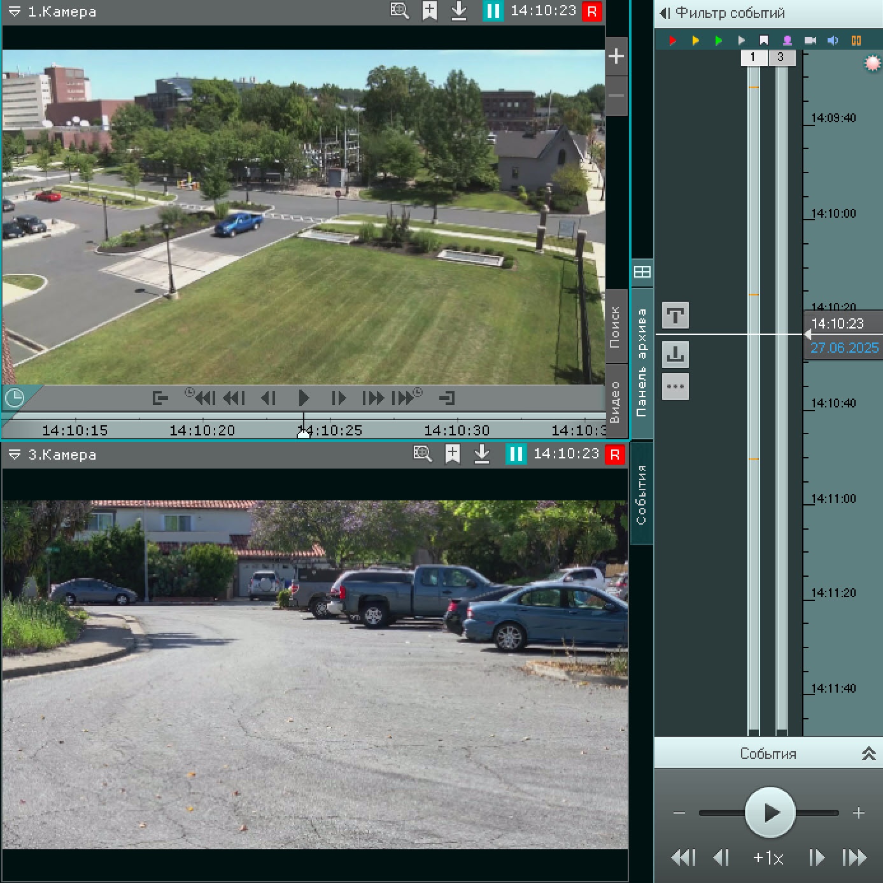Open archive search in Camera 1 header

pyautogui.click(x=399, y=11)
